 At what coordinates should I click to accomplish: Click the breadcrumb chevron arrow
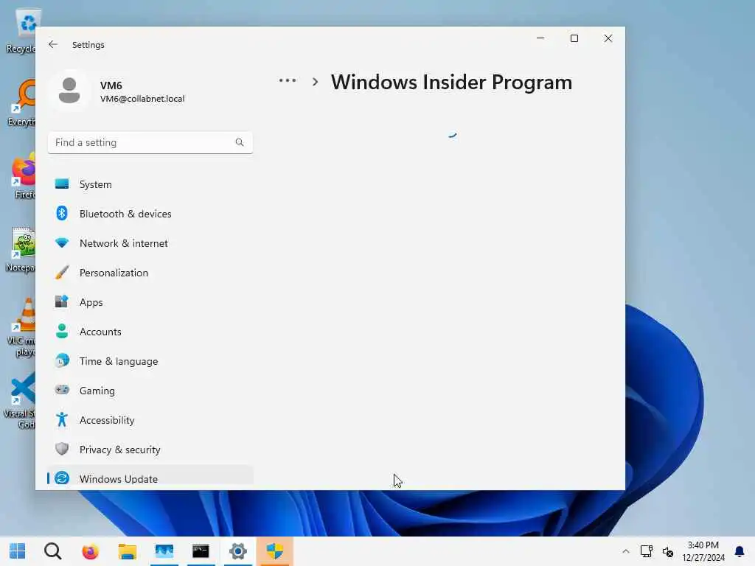click(x=316, y=82)
